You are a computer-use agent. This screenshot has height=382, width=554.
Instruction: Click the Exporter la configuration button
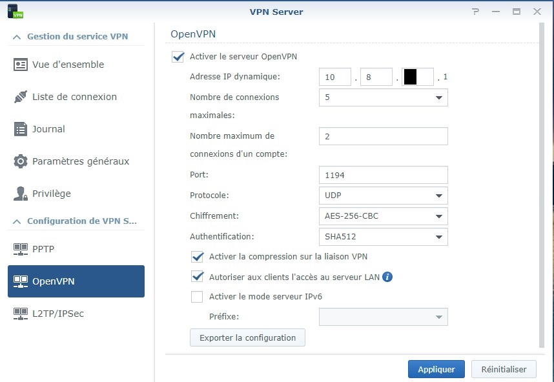247,337
